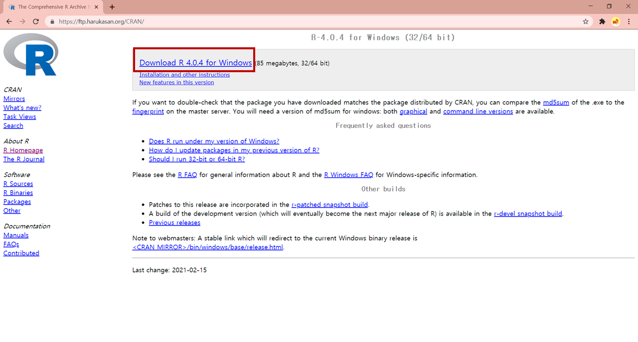Open R Sources in the sidebar
This screenshot has height=342, width=638.
18,184
